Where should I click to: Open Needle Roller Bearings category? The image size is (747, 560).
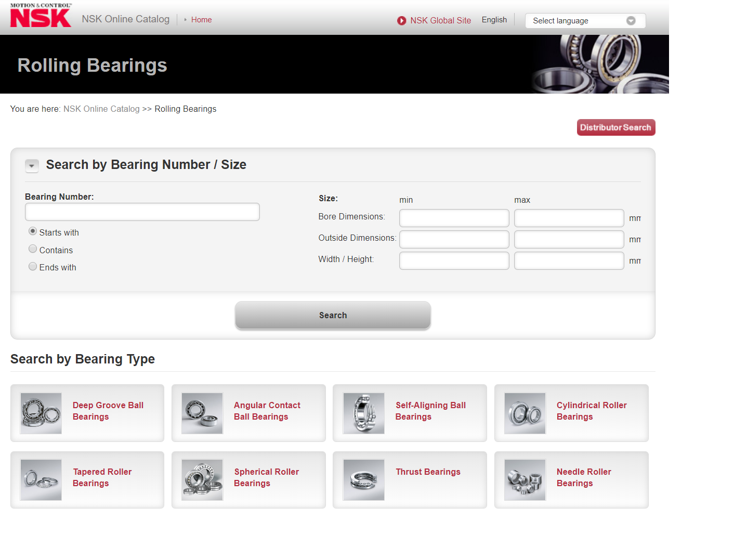point(525,479)
